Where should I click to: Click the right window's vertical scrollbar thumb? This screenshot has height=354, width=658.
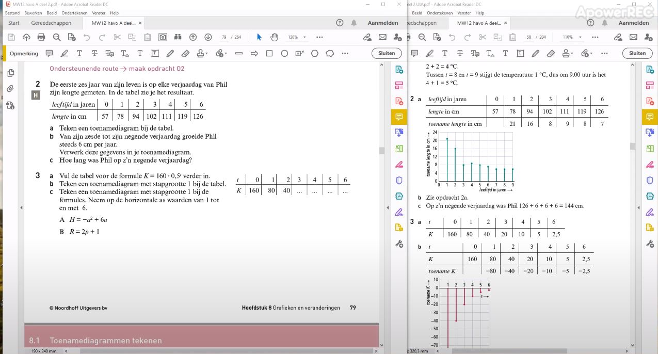[x=632, y=146]
